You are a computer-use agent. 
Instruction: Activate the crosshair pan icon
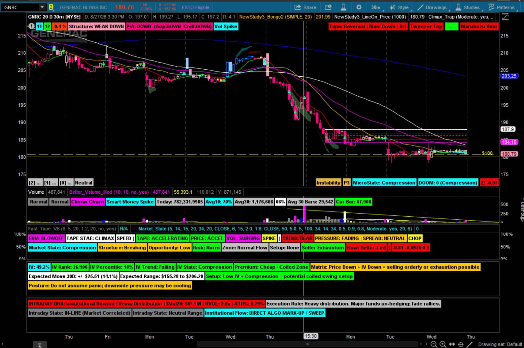point(461,344)
